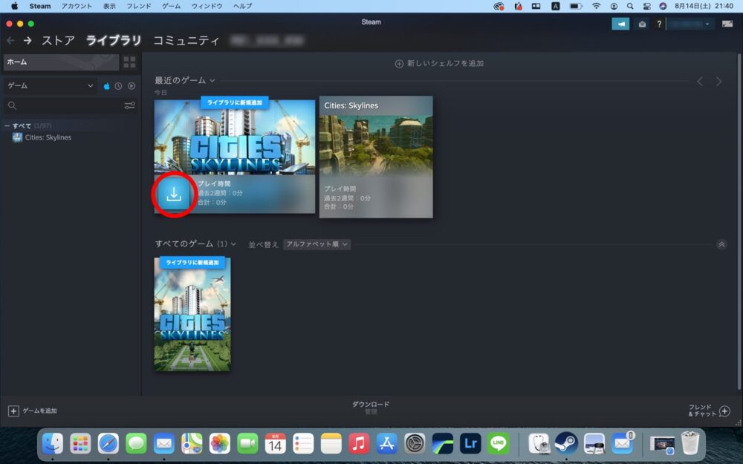Open the ゲーム menu bar item

pos(171,6)
